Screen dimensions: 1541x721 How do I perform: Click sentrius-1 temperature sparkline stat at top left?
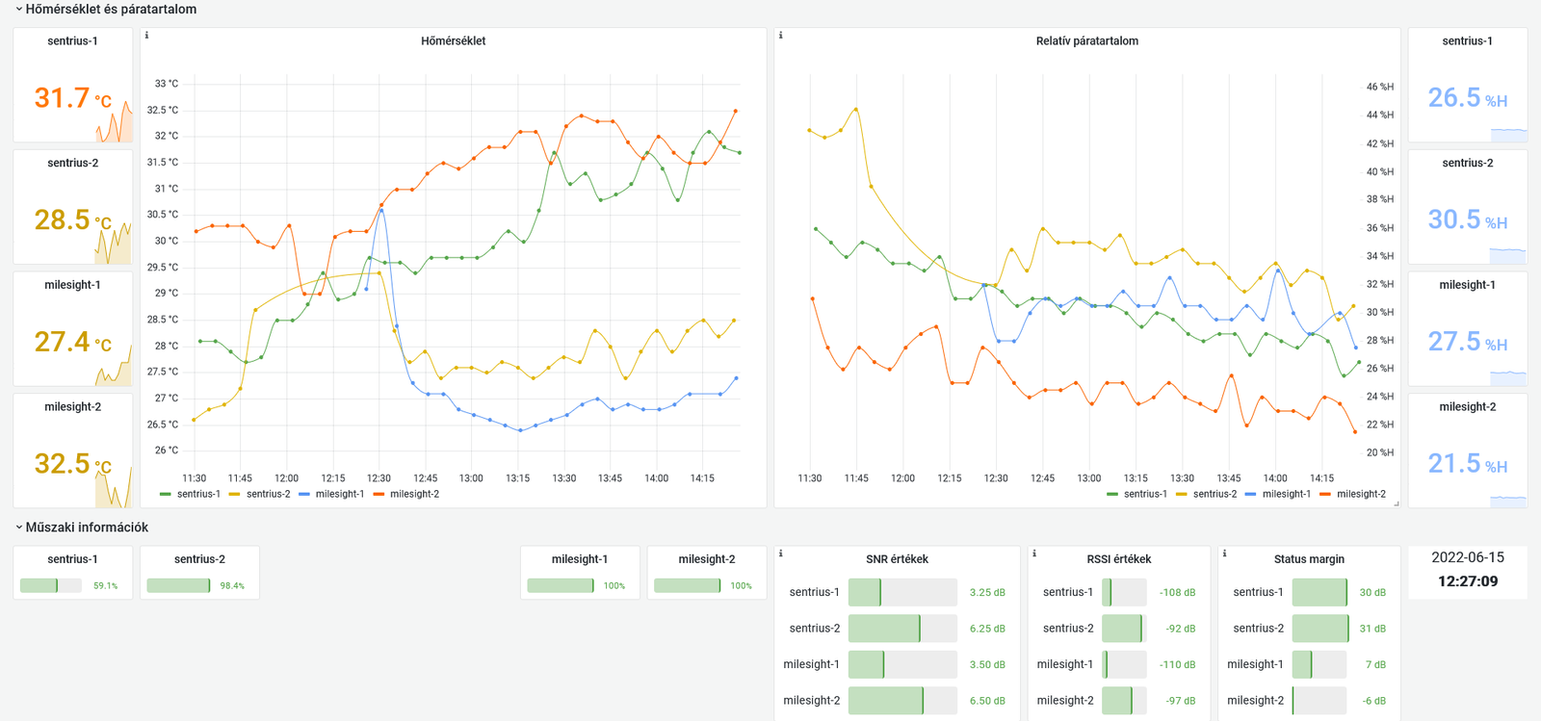pyautogui.click(x=72, y=96)
